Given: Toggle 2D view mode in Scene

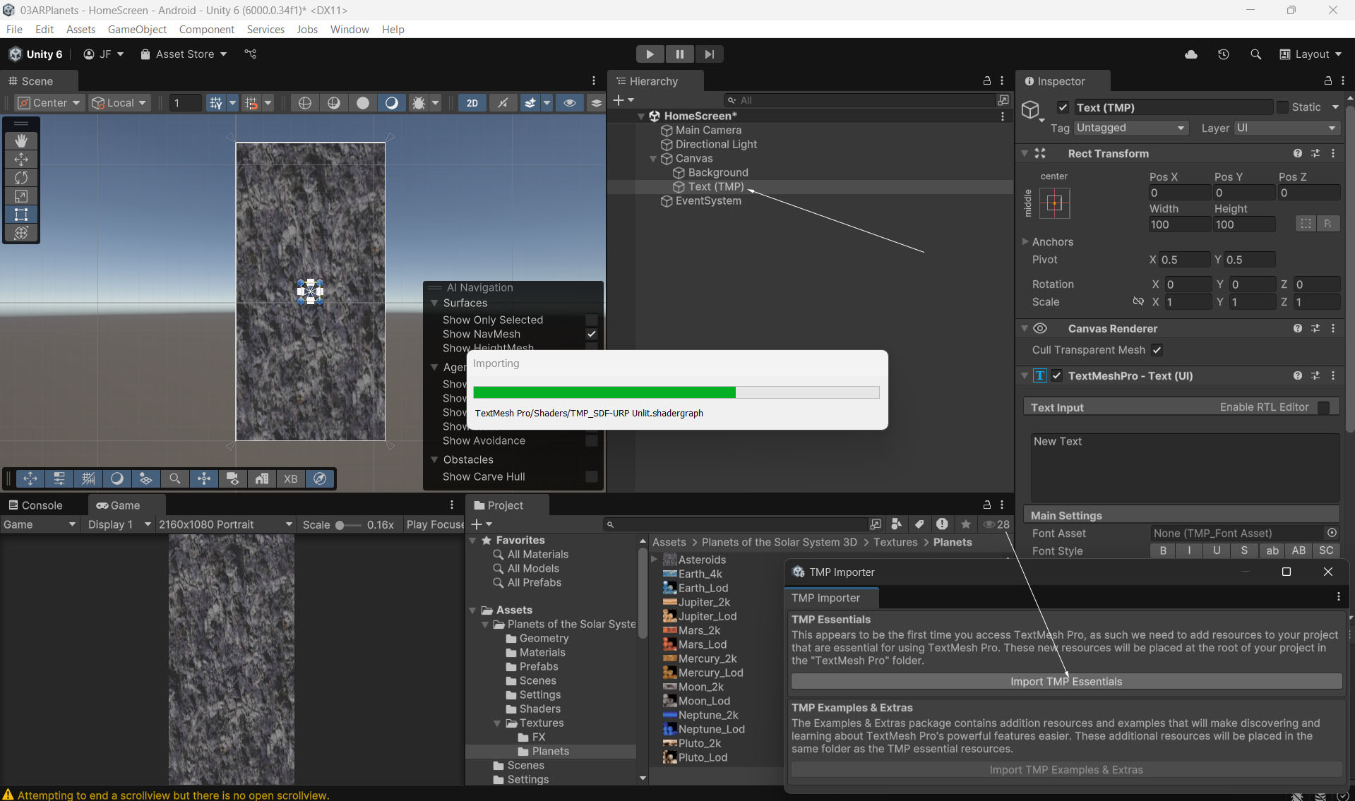Looking at the screenshot, I should pyautogui.click(x=472, y=103).
